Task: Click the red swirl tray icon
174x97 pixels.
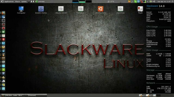Action: click(141, 2)
